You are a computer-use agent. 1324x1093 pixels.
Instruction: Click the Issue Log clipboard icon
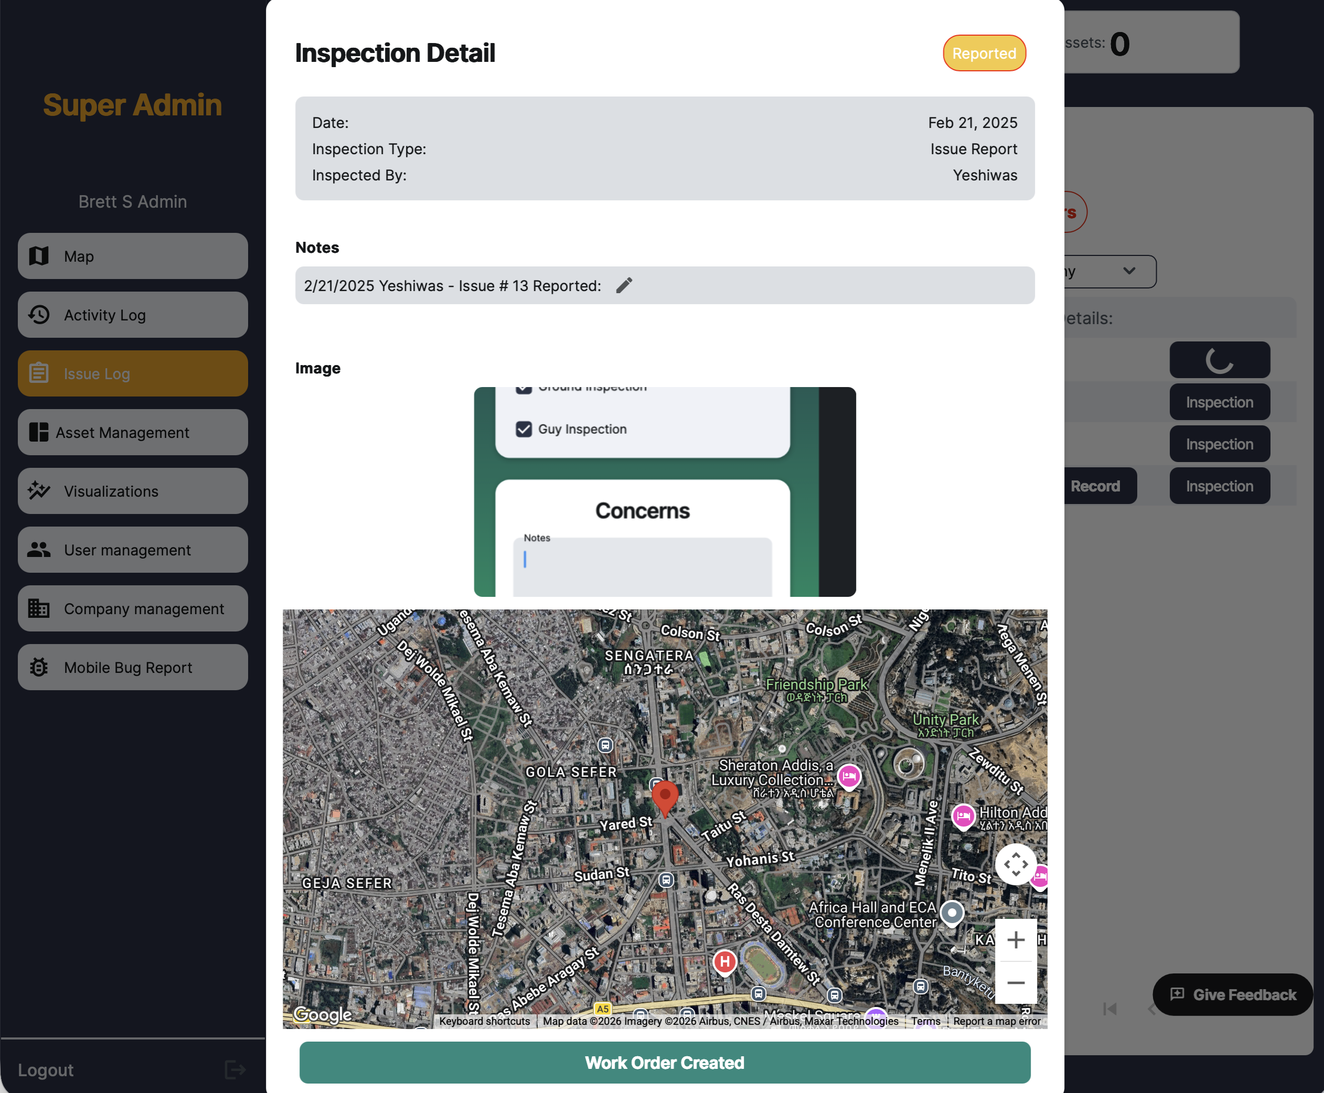click(x=38, y=373)
